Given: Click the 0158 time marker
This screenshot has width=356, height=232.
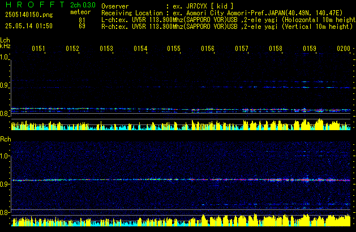Looking at the screenshot, I should coord(276,49).
